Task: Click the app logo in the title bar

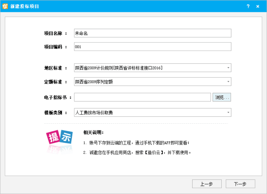Action: click(x=5, y=6)
